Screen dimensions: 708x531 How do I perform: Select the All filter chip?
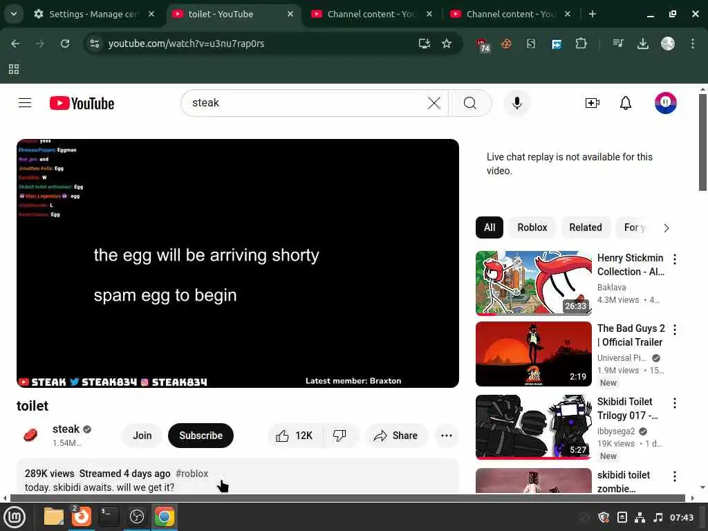coord(490,227)
